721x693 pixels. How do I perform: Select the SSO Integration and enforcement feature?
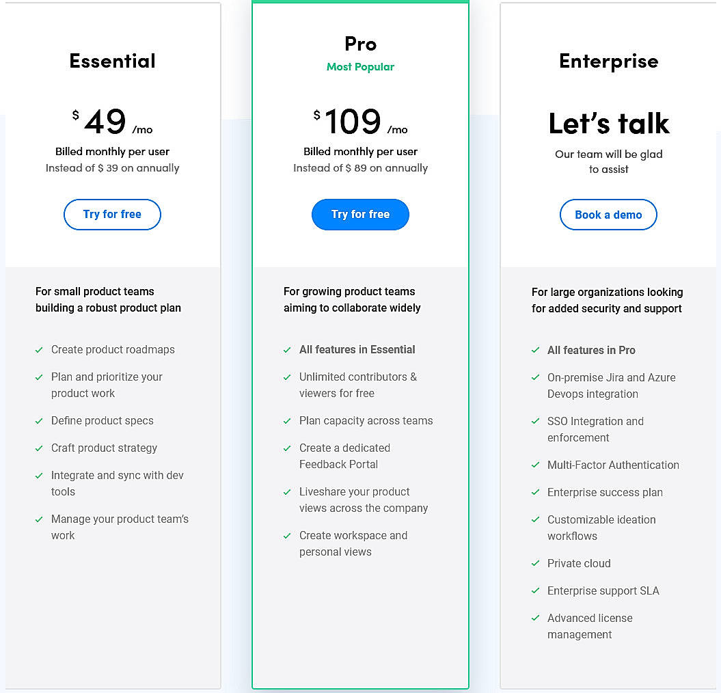[x=596, y=429]
